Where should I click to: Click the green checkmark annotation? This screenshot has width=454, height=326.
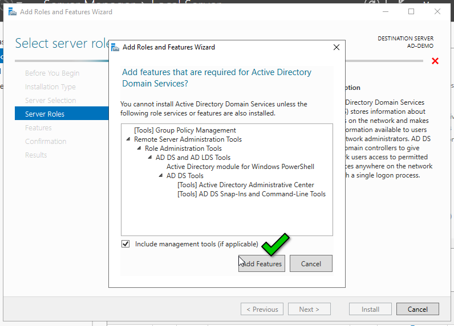pos(274,245)
